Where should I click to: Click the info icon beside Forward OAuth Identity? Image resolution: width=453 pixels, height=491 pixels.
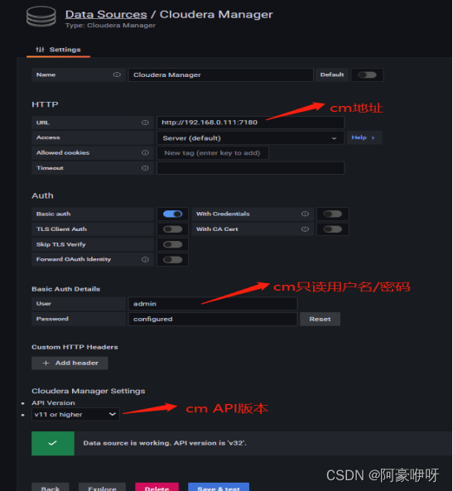(145, 259)
